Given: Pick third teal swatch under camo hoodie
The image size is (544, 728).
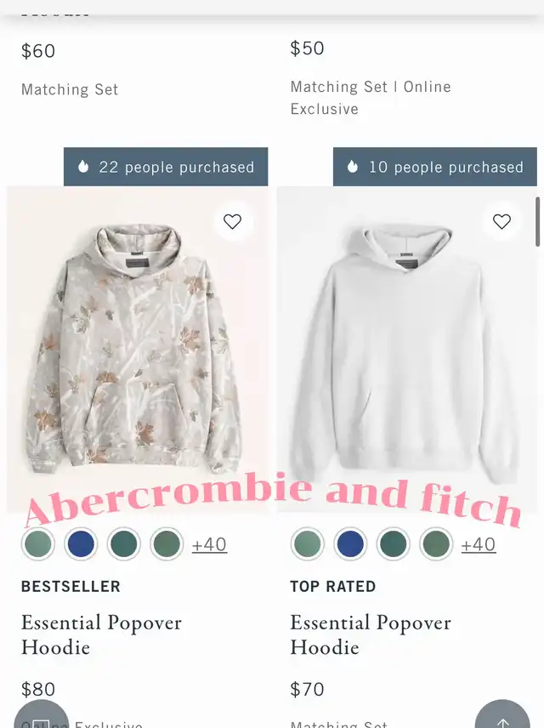Looking at the screenshot, I should click(124, 543).
